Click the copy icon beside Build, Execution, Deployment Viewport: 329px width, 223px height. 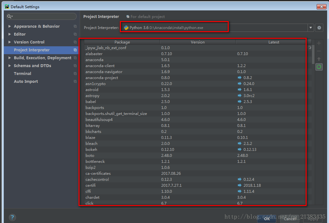[x=75, y=58]
